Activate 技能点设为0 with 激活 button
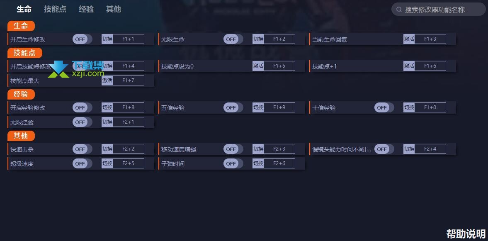The image size is (488, 241). [258, 66]
